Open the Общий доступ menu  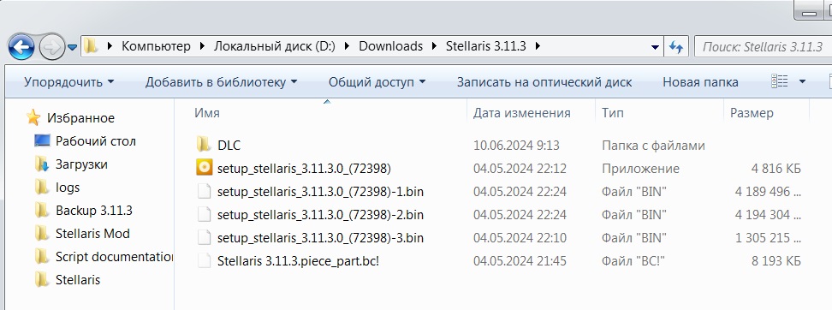click(377, 82)
